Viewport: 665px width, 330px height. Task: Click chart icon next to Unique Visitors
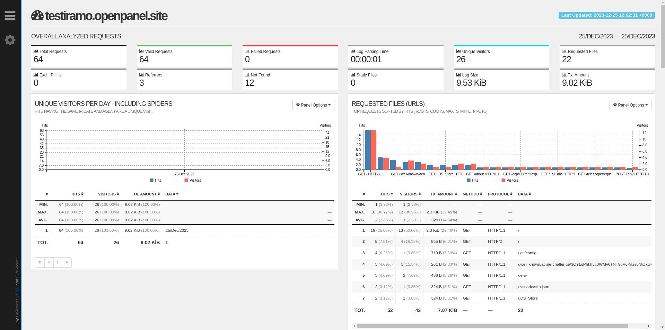click(x=458, y=51)
